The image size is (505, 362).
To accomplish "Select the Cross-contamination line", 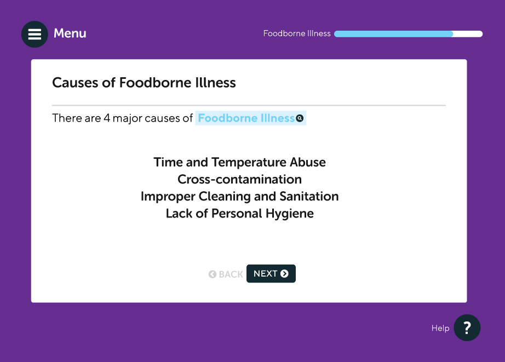I will click(239, 179).
